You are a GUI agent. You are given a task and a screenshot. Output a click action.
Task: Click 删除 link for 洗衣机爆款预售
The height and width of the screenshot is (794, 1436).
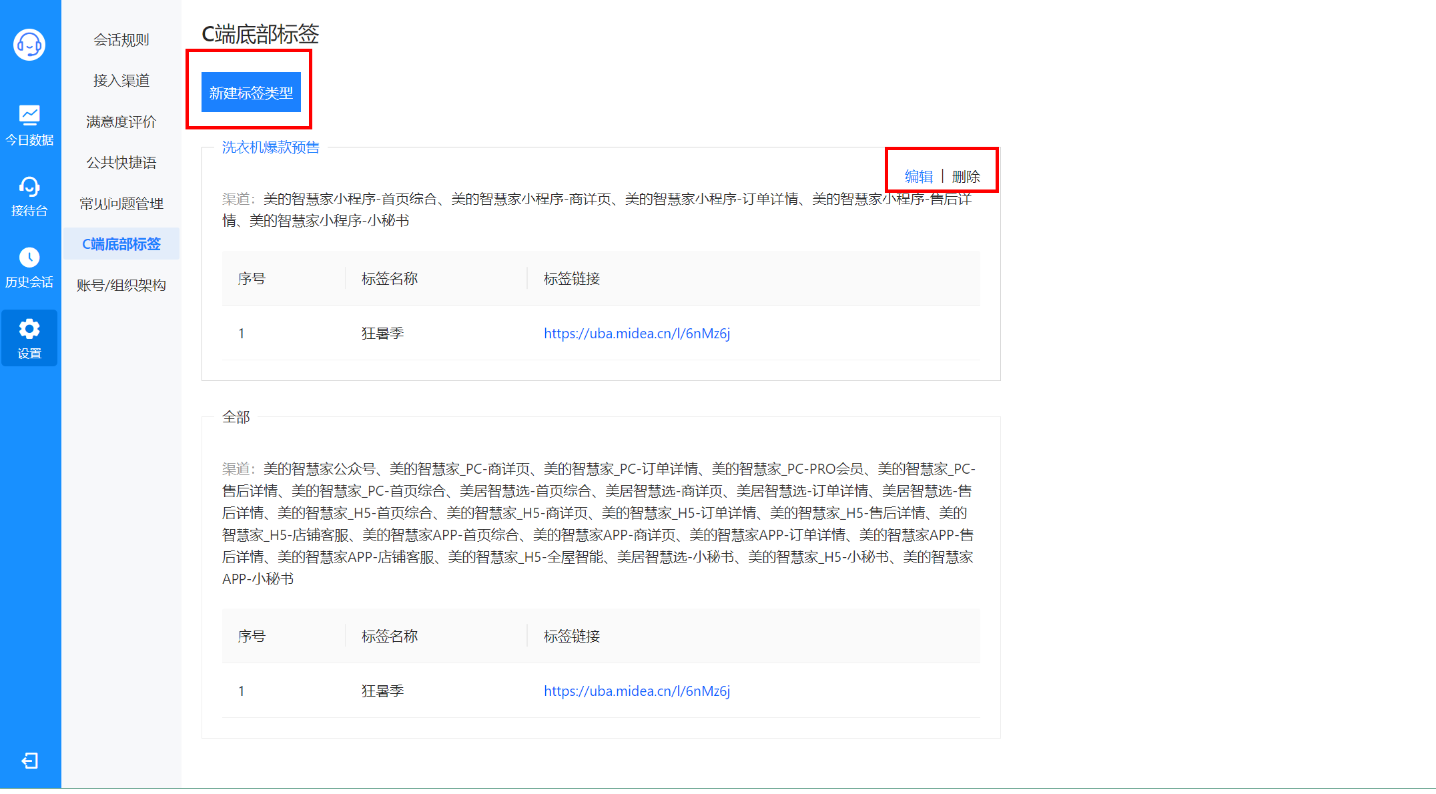[x=966, y=177]
